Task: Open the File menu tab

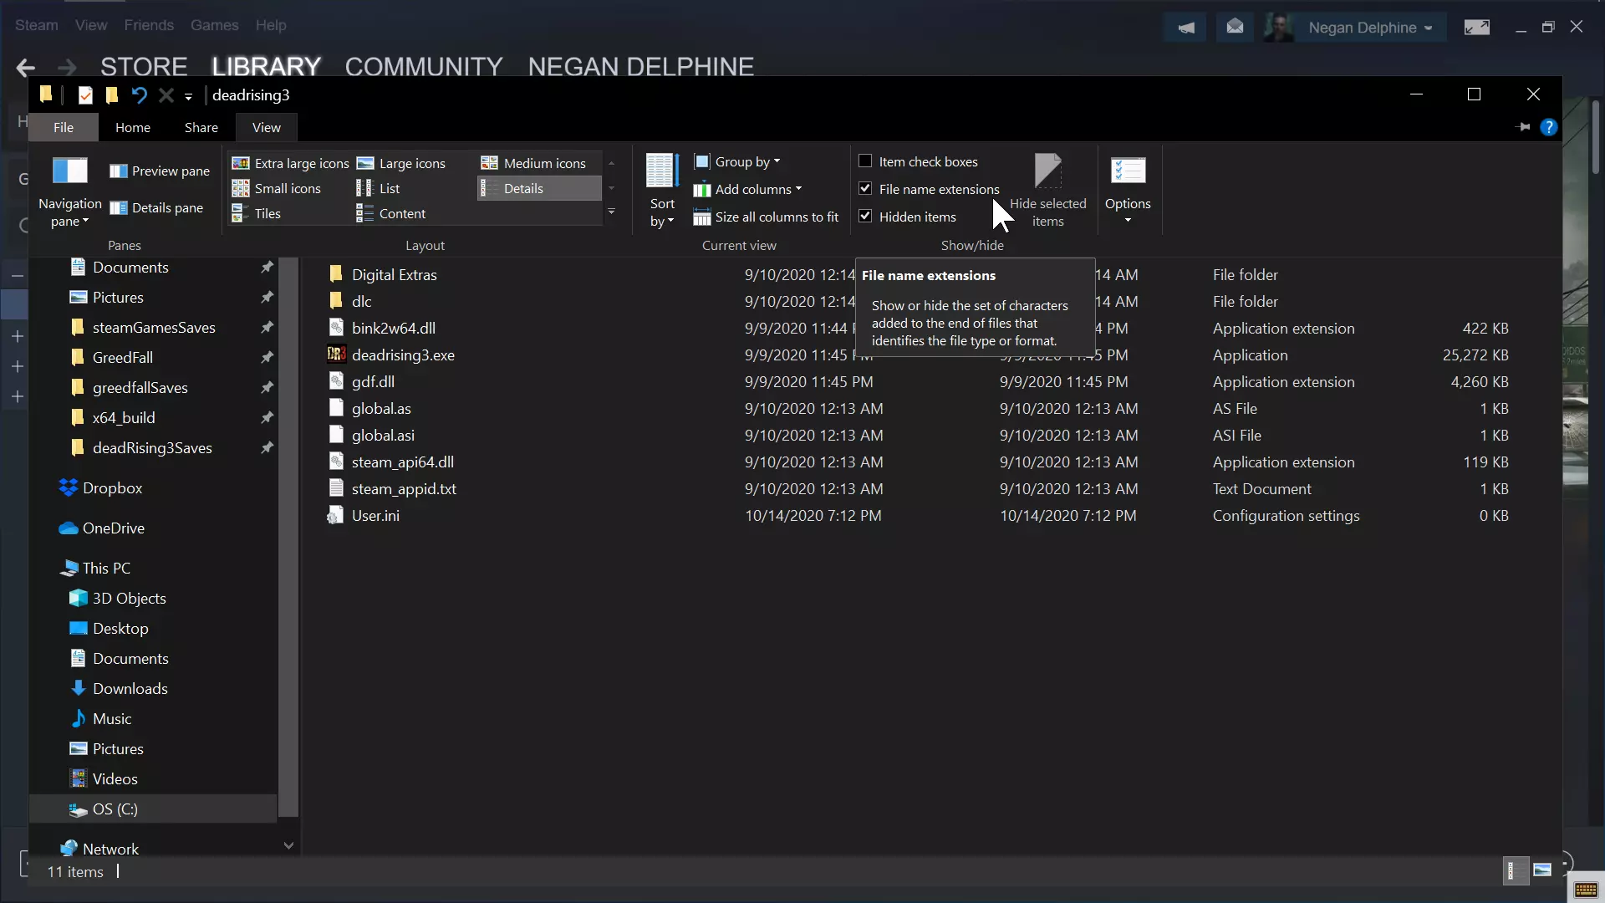Action: click(64, 127)
